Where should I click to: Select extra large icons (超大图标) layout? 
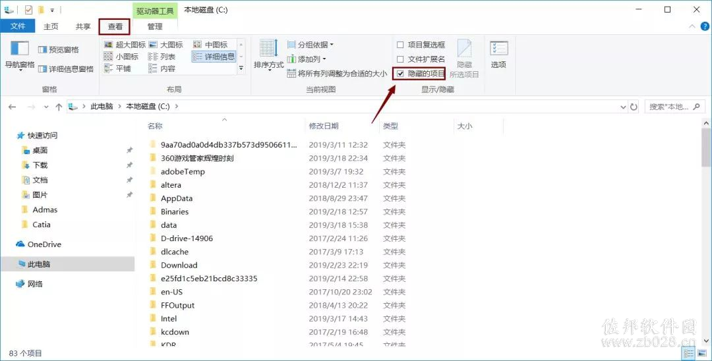click(125, 44)
